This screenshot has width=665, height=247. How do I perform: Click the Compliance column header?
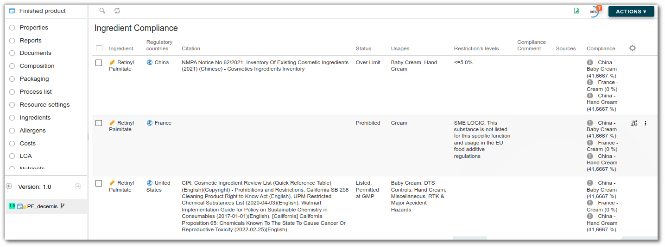point(601,48)
